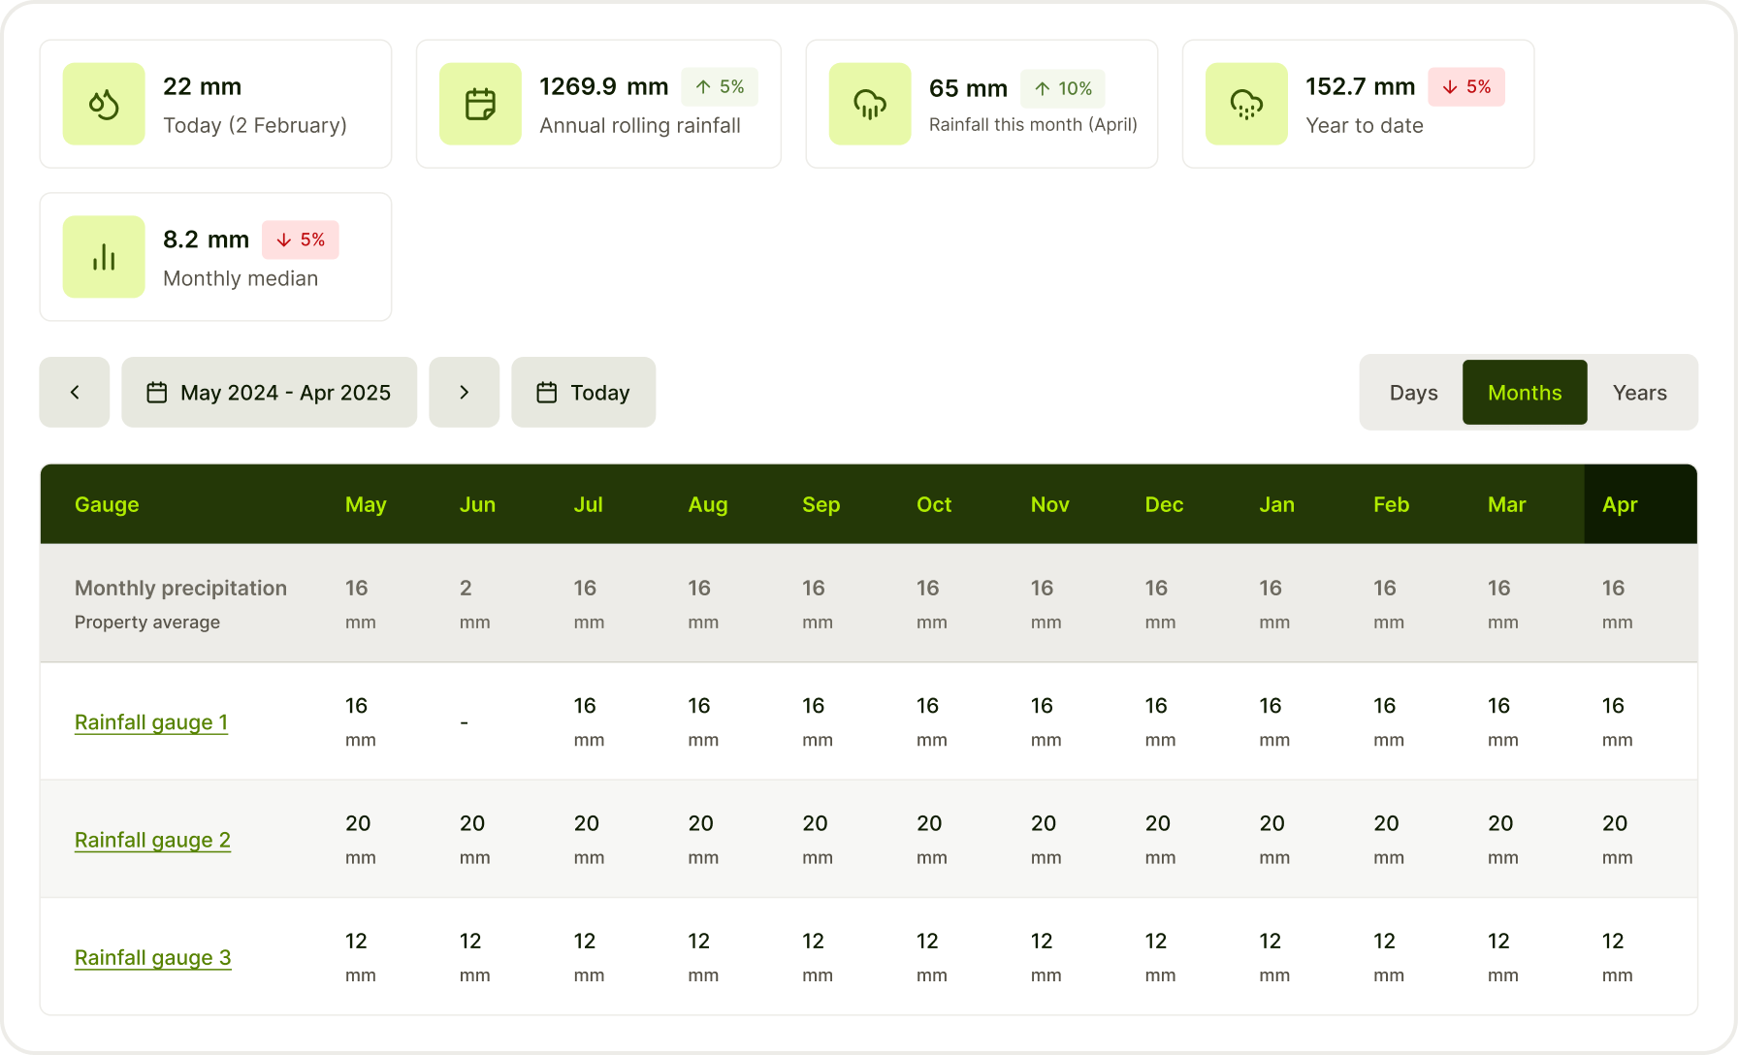Screen dimensions: 1738x1055
Task: Open the May 2024 - Apr 2025 date picker
Action: point(270,392)
